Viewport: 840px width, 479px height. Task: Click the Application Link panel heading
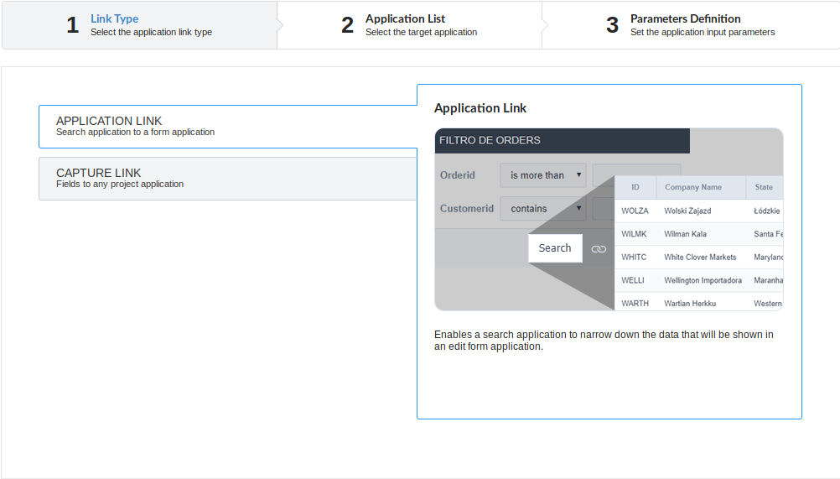[480, 108]
